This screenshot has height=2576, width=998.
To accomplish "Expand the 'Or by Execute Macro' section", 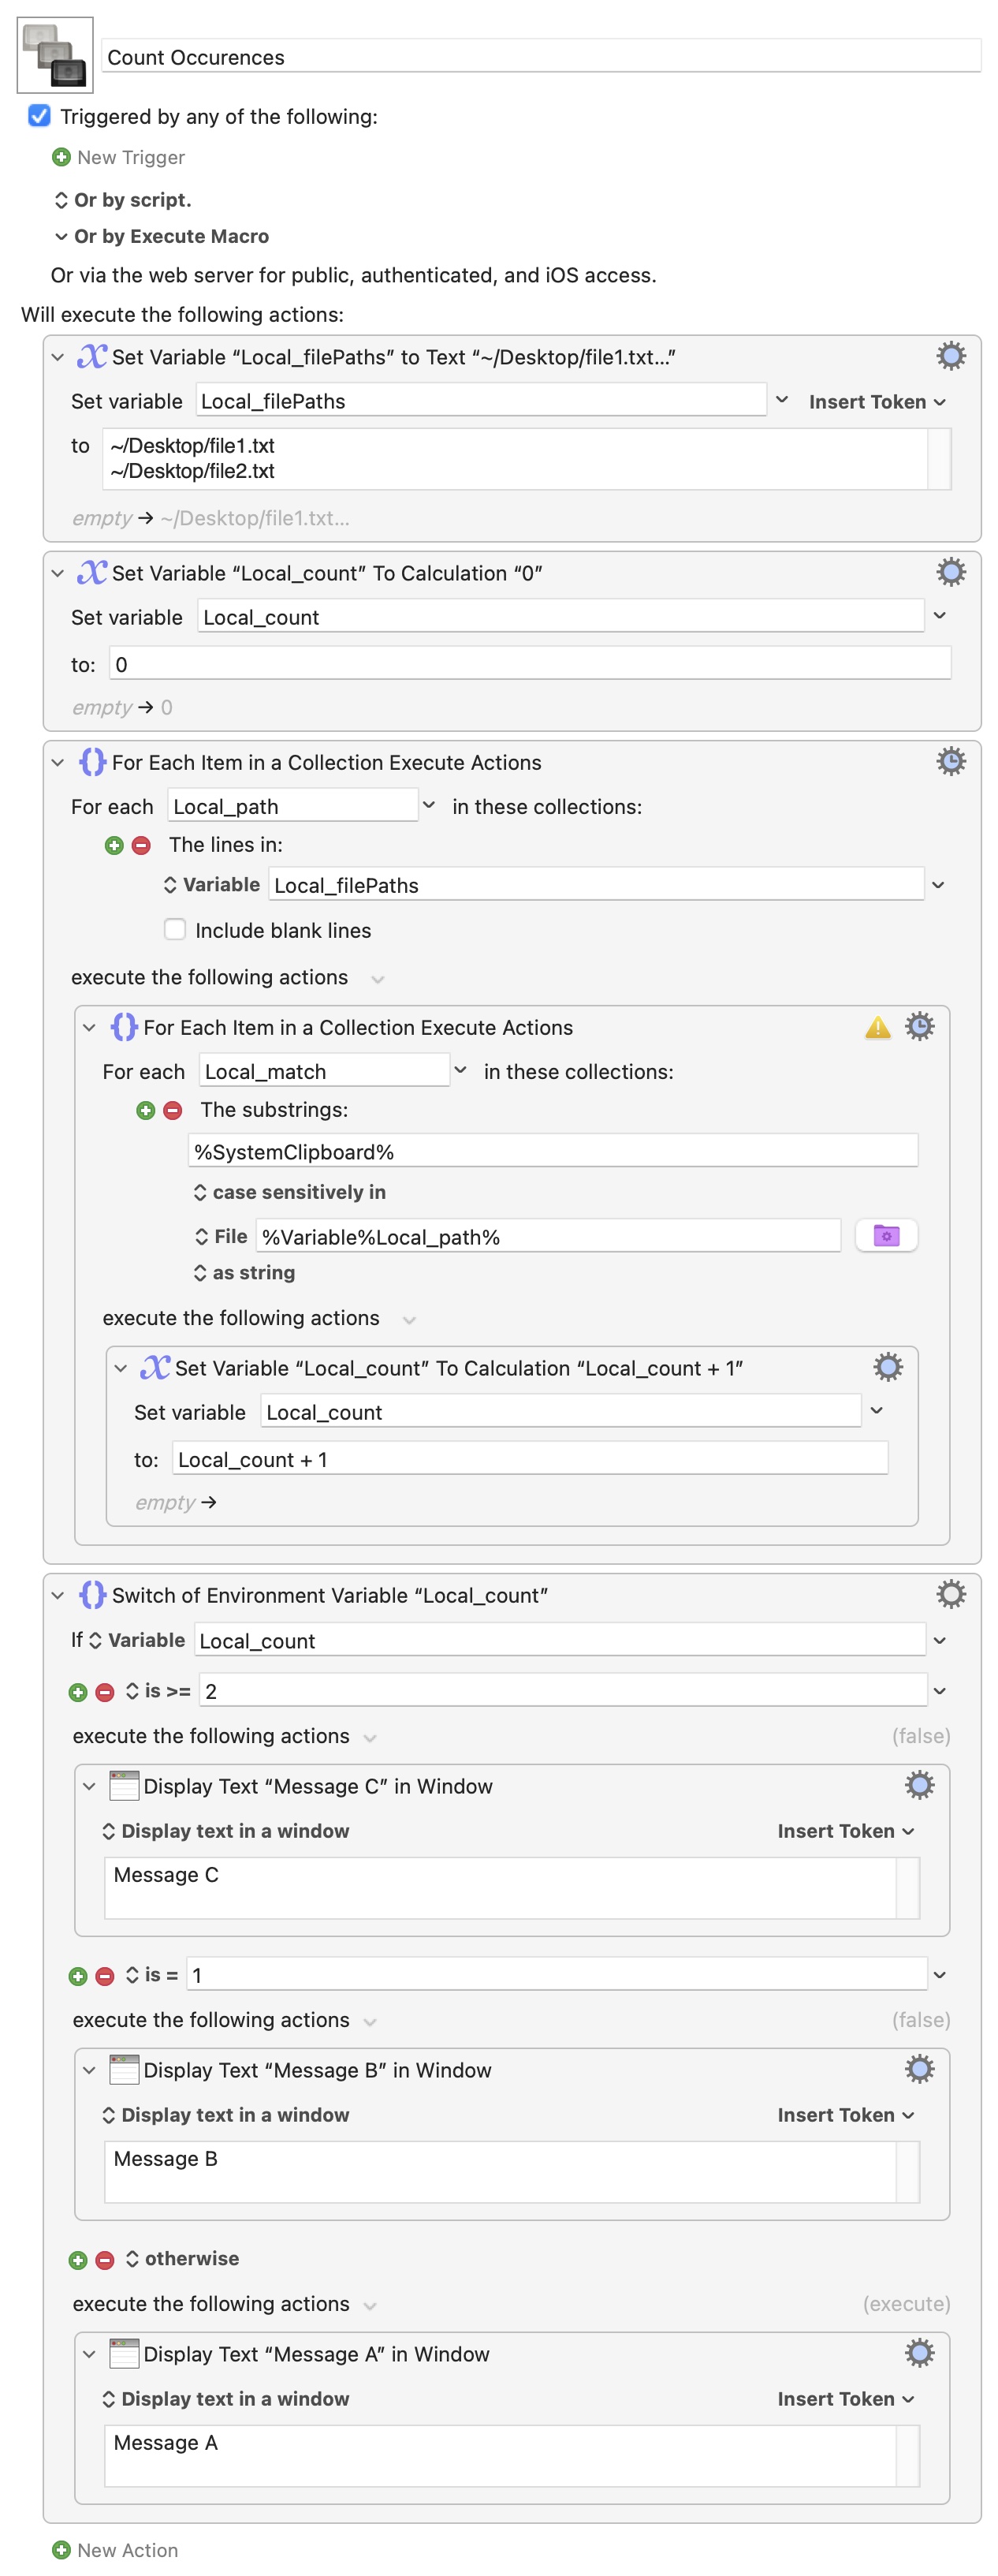I will [61, 236].
